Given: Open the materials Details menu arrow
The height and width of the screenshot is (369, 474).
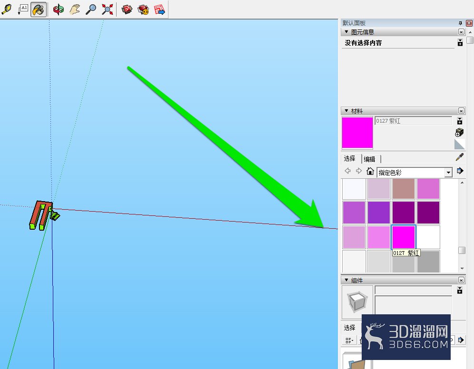Looking at the screenshot, I should click(460, 171).
